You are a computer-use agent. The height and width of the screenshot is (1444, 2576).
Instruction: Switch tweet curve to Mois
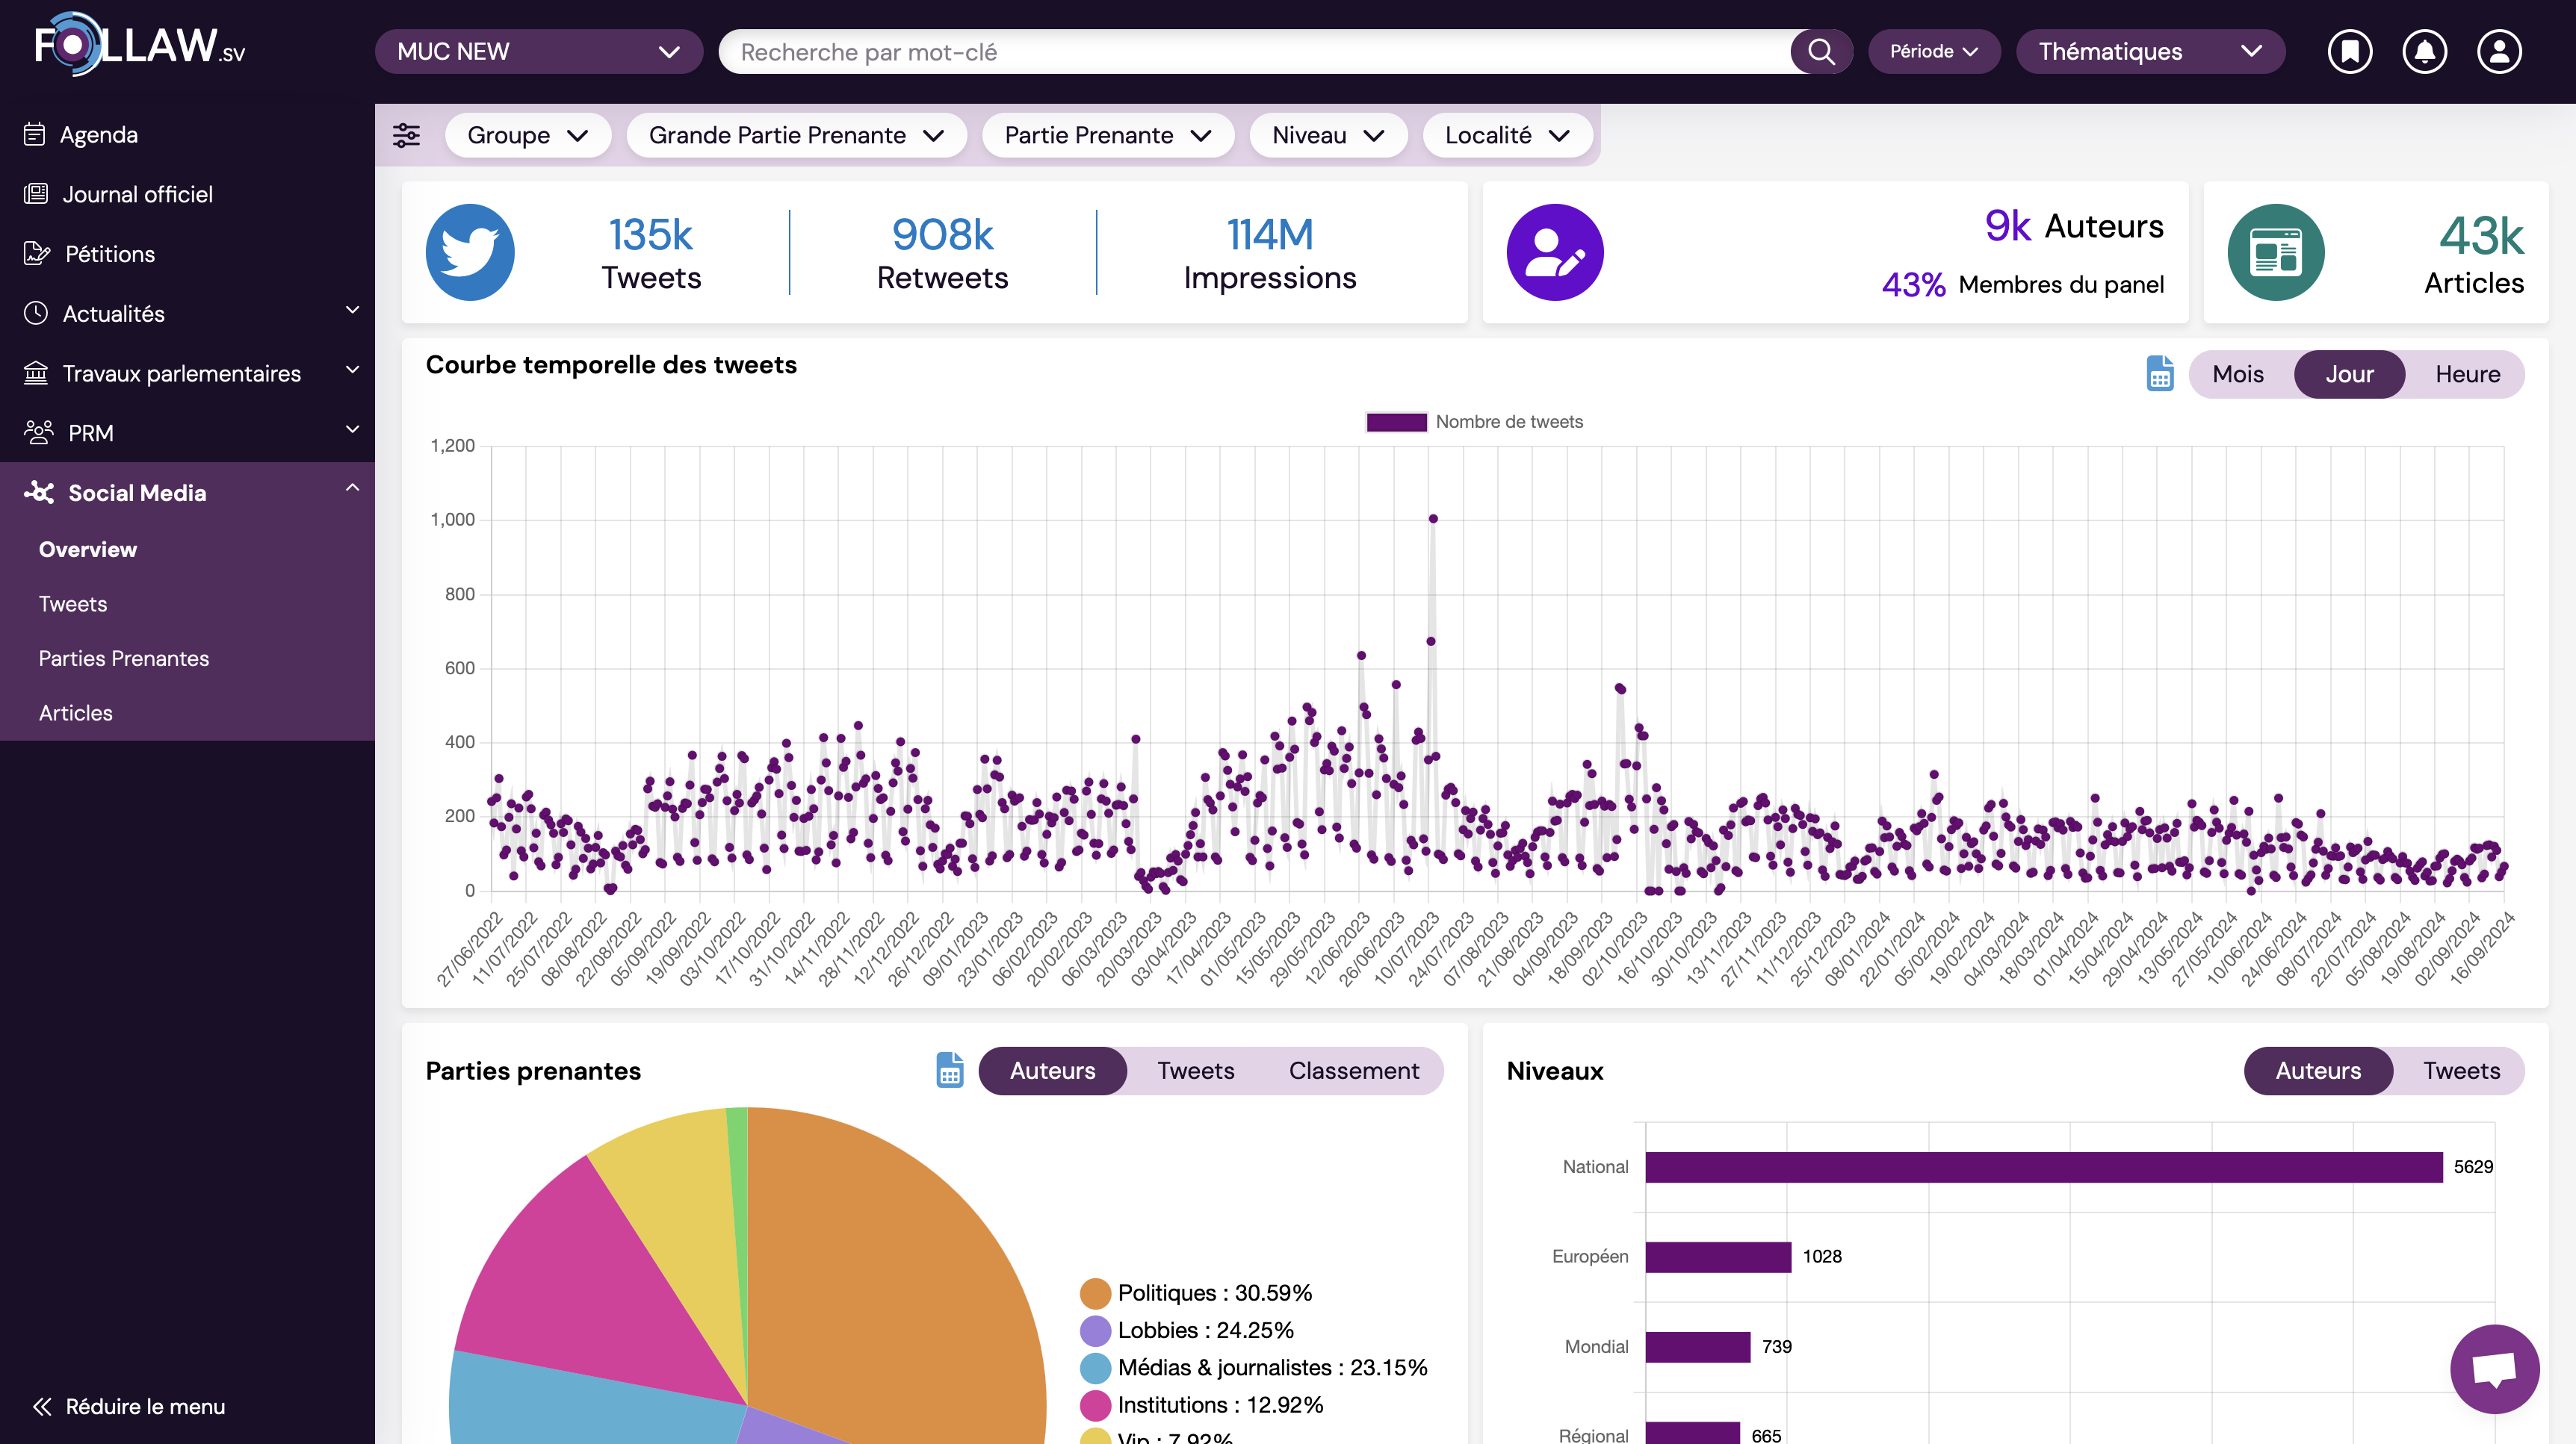pos(2238,374)
